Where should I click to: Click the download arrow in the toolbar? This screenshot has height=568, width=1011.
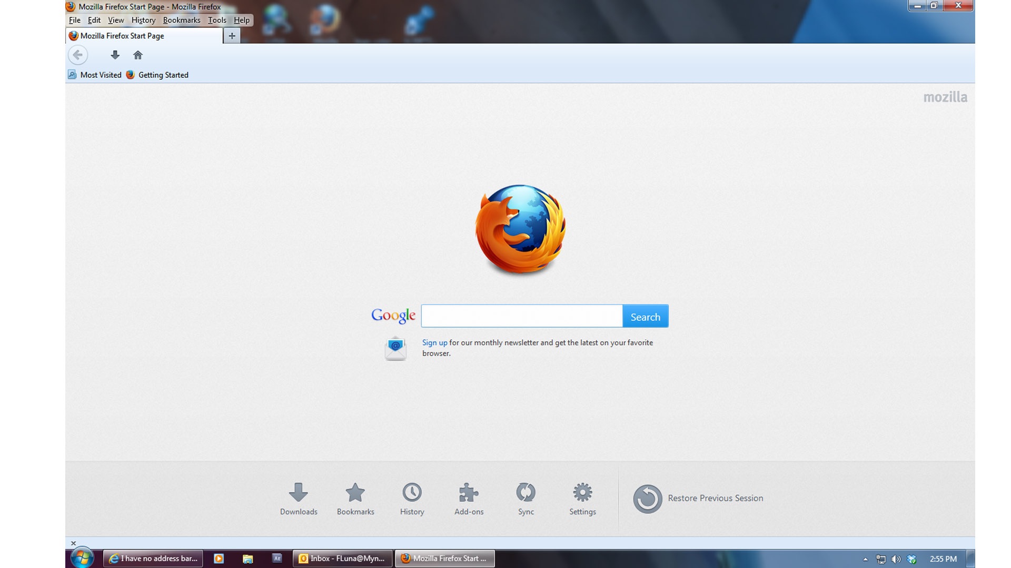[x=115, y=55]
